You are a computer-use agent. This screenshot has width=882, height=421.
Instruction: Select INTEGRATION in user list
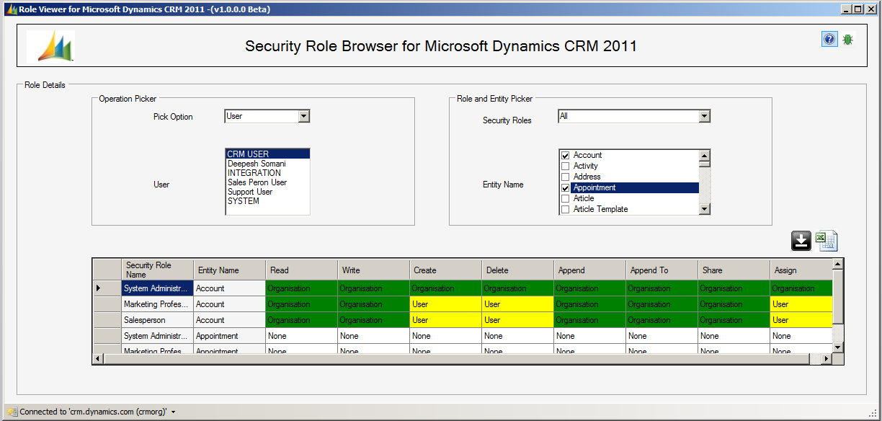(x=267, y=173)
